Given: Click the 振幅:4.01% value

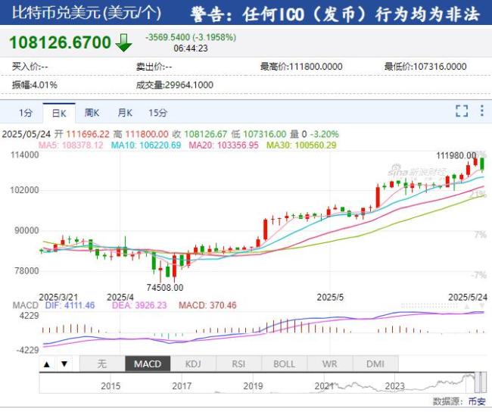Looking at the screenshot, I should (x=35, y=85).
